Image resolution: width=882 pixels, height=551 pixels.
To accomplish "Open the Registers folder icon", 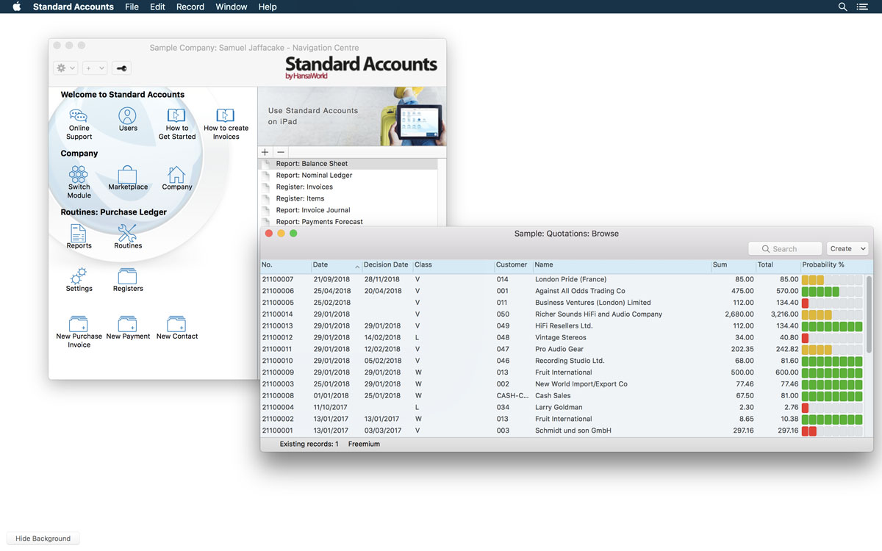I will pyautogui.click(x=128, y=277).
